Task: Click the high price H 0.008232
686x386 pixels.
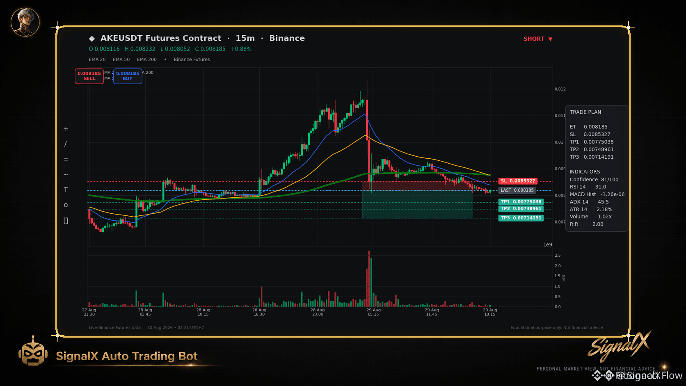Action: point(140,49)
